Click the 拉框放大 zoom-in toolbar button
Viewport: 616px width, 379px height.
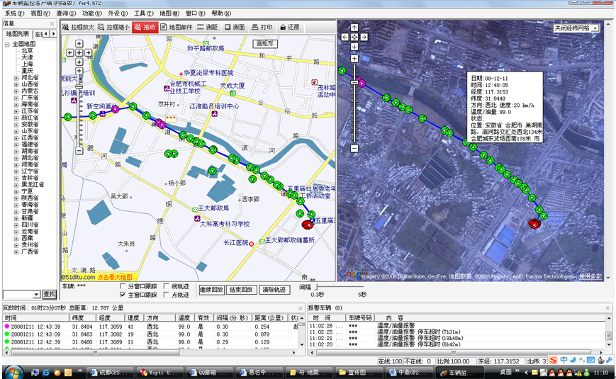click(79, 27)
